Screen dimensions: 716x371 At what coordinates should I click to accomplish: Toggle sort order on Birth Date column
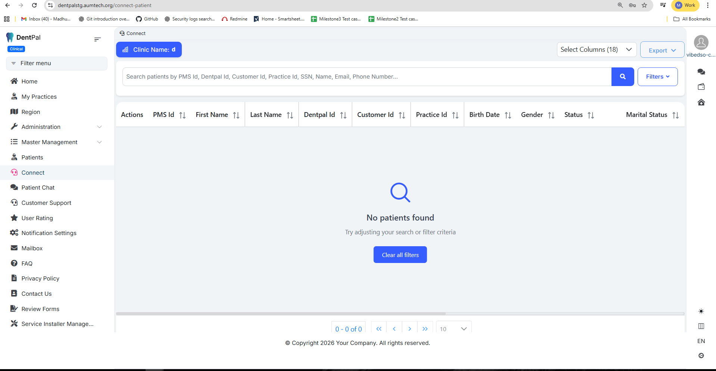[x=508, y=115]
